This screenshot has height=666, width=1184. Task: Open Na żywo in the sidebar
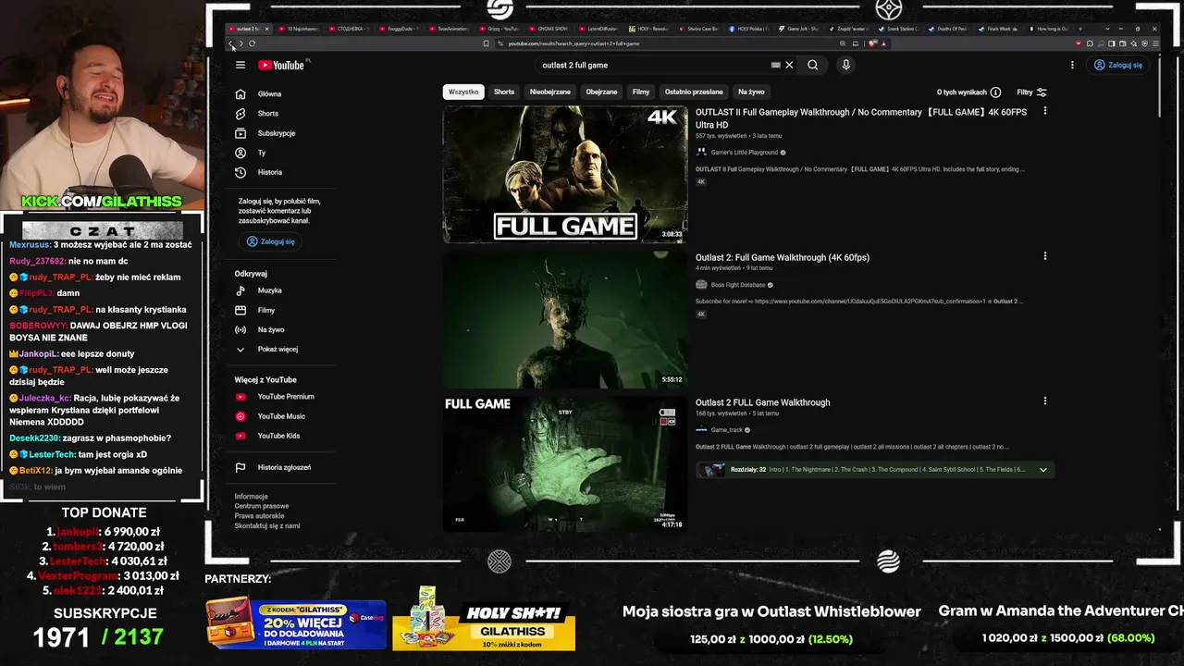(270, 329)
